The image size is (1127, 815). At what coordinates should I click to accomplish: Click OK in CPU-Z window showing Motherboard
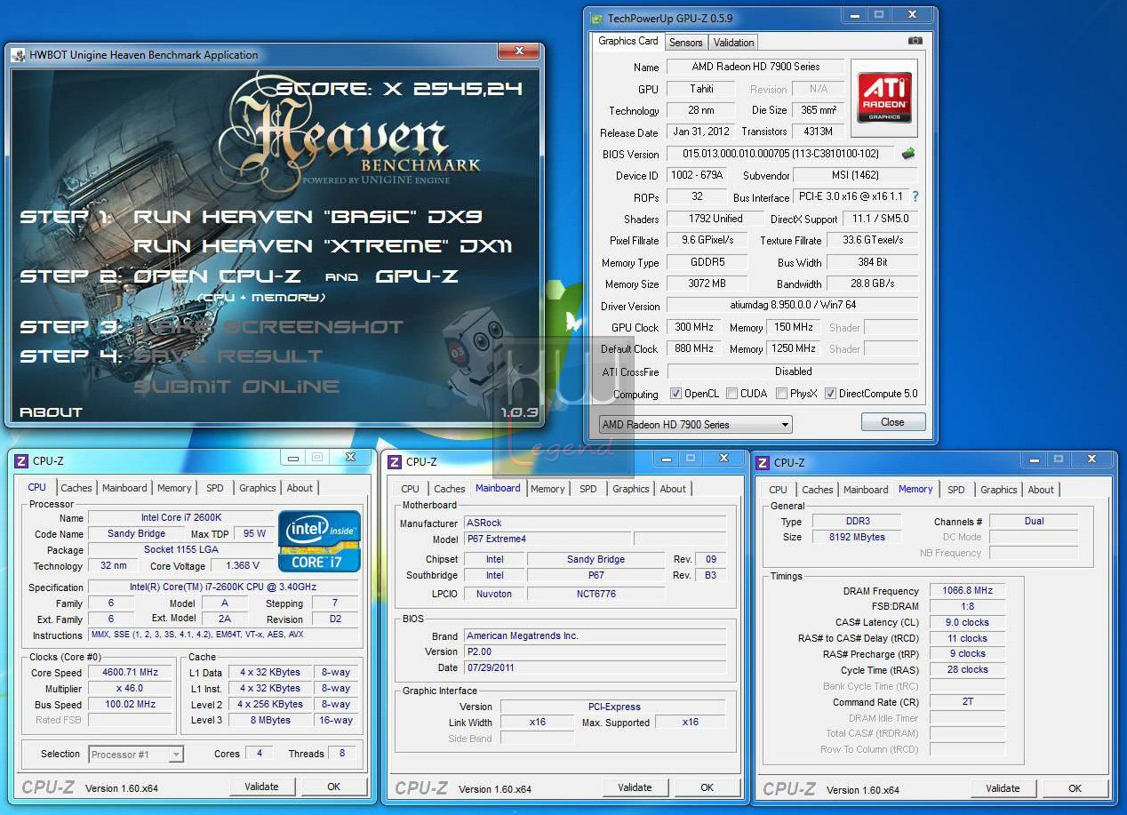[x=707, y=787]
